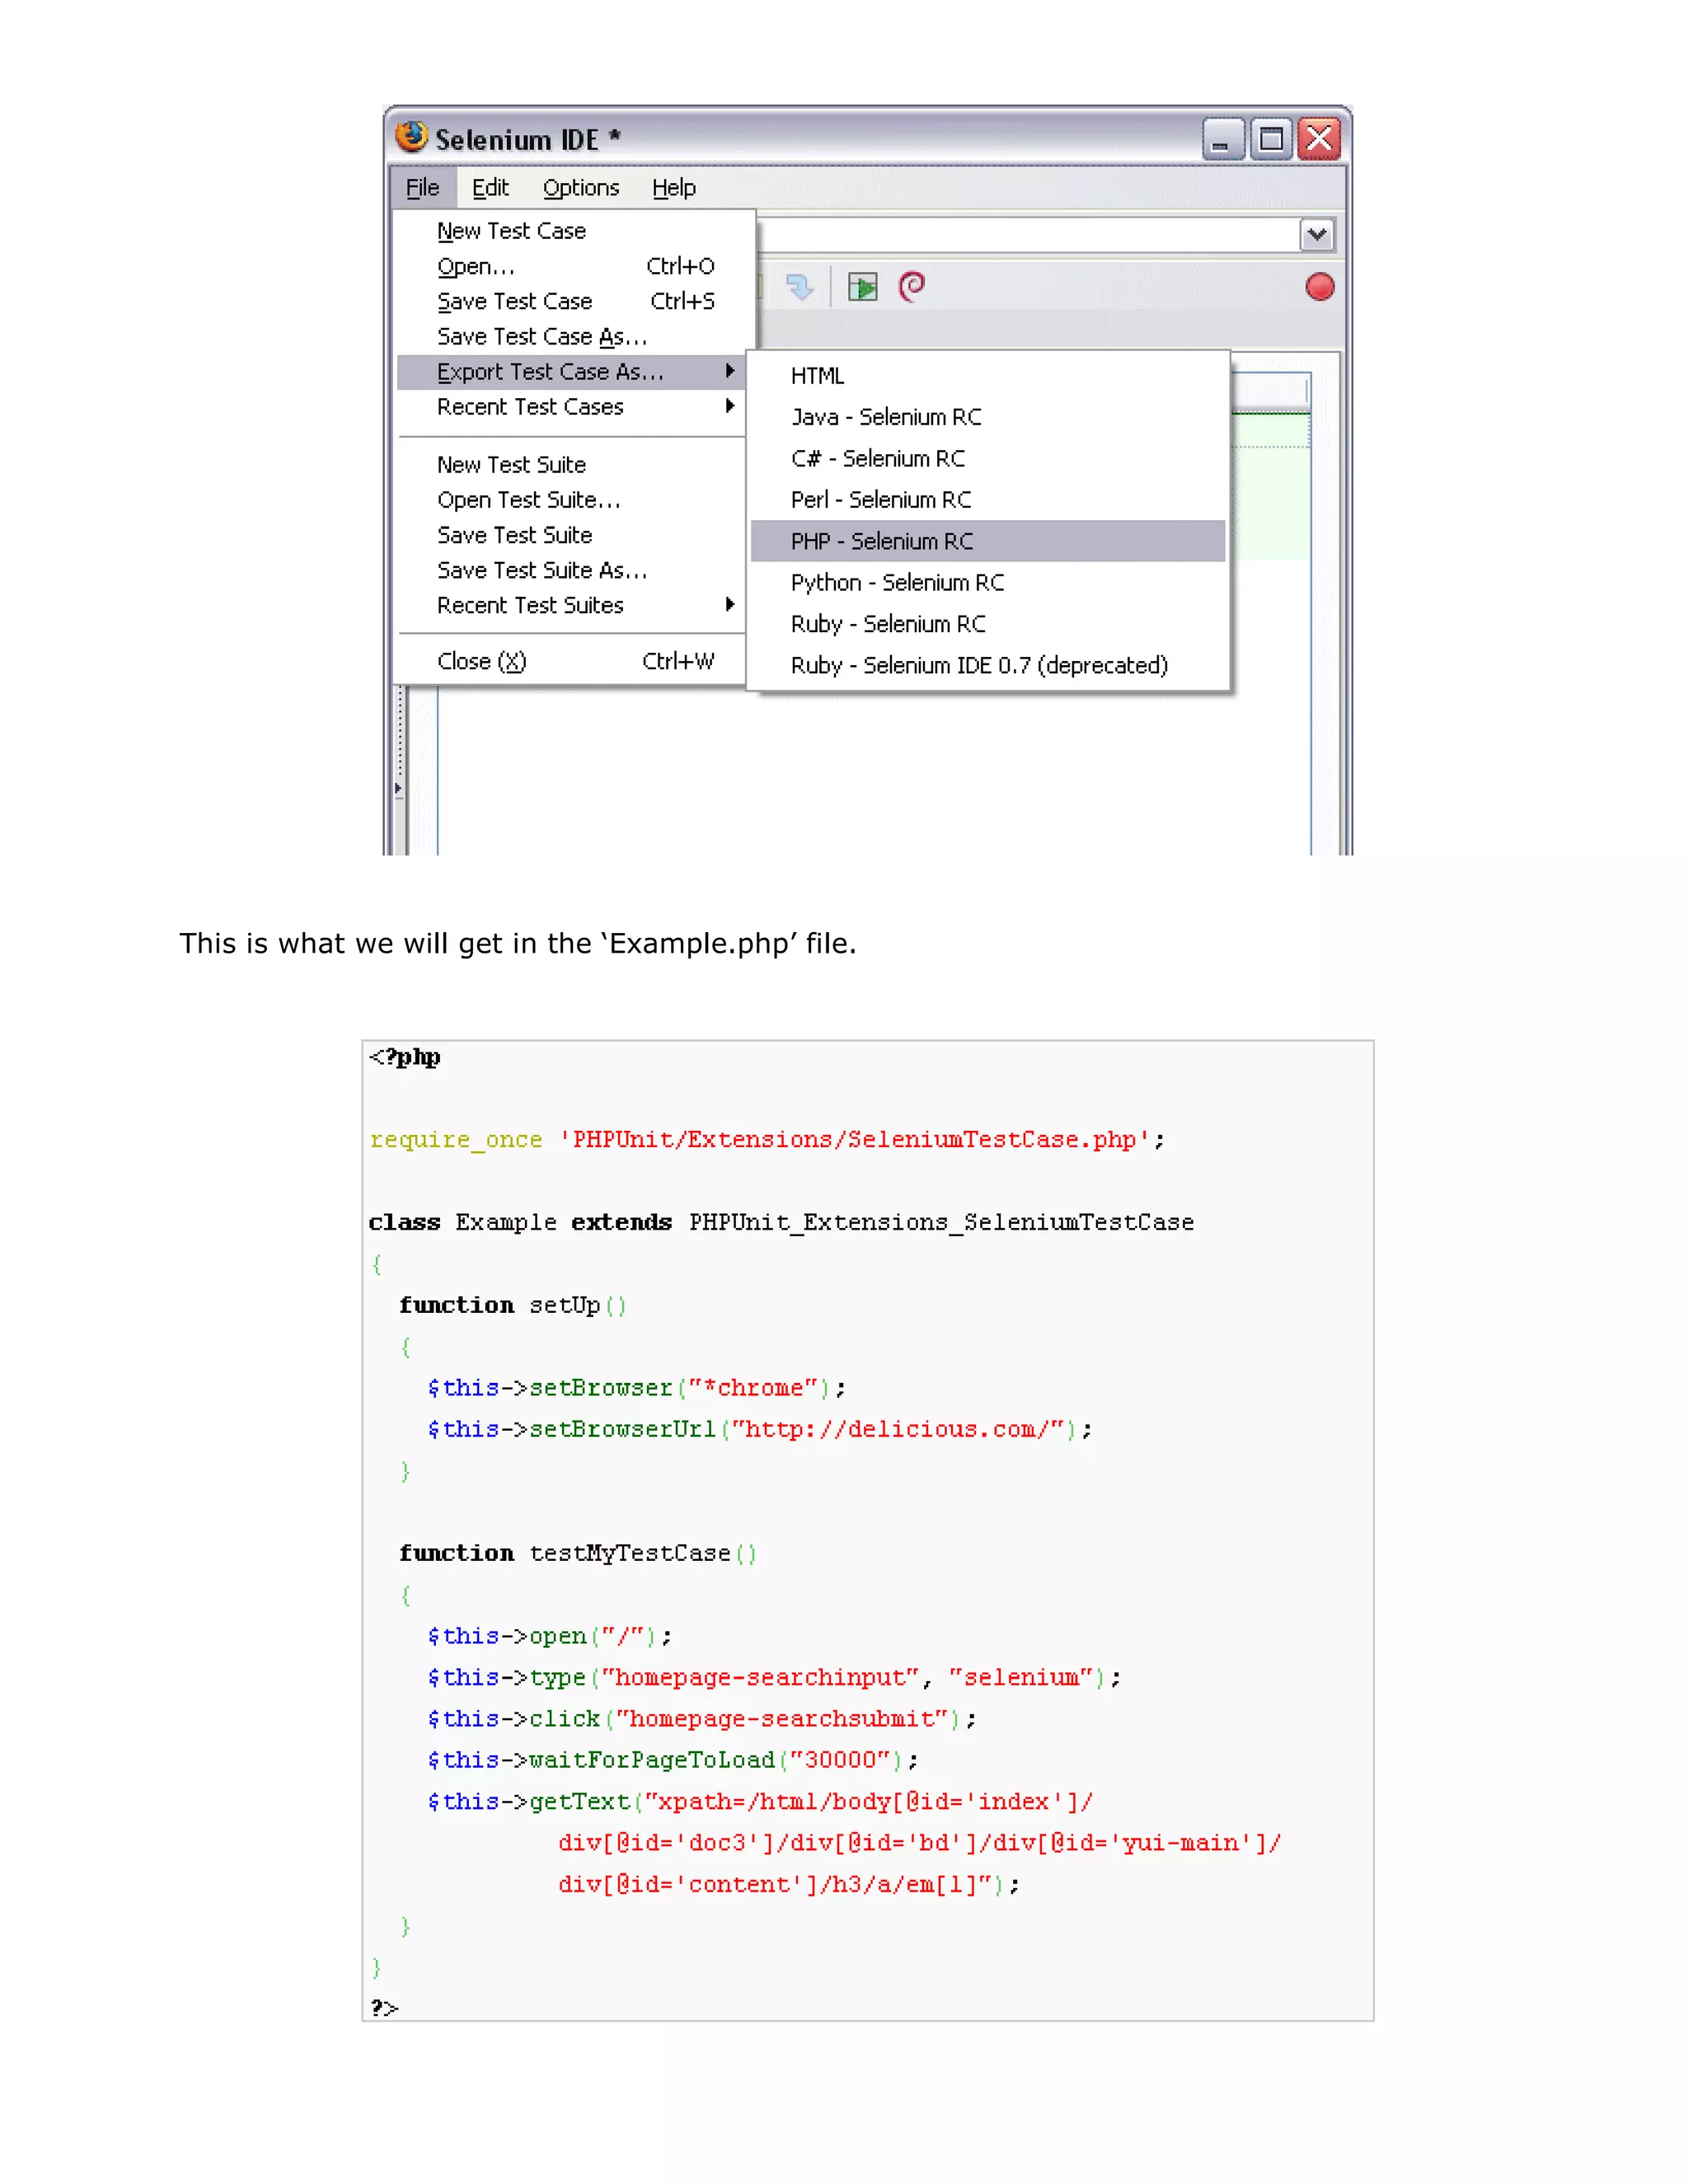The height and width of the screenshot is (2184, 1688).
Task: Maximize the Selenium IDE window
Action: 1271,139
